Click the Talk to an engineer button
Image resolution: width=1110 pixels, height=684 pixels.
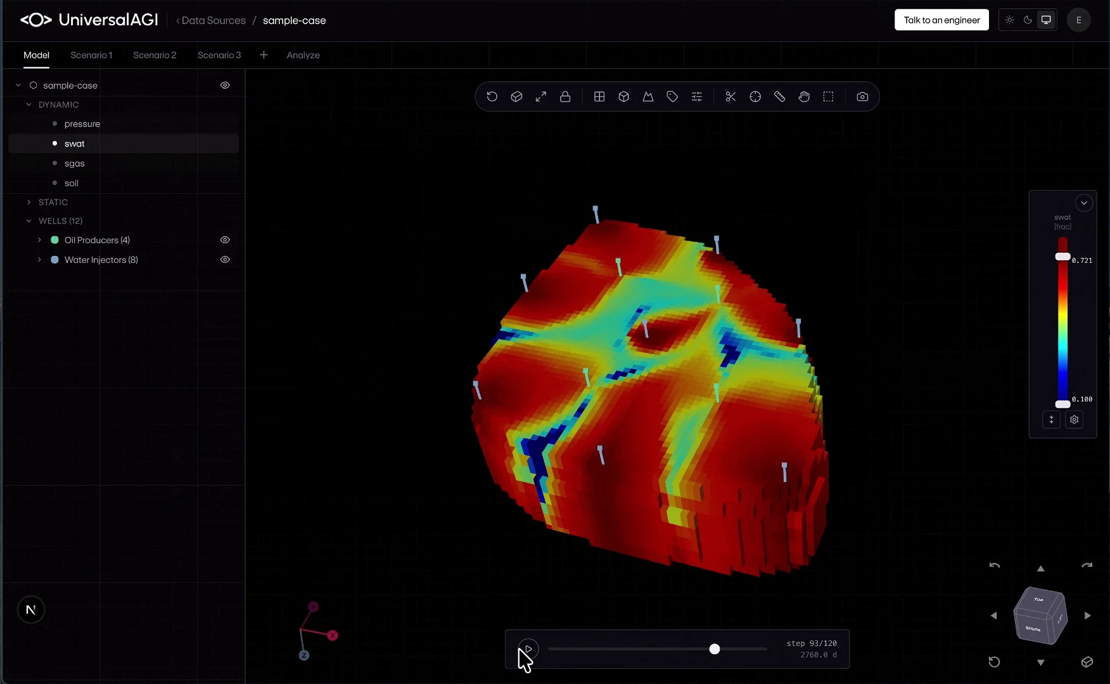(941, 20)
